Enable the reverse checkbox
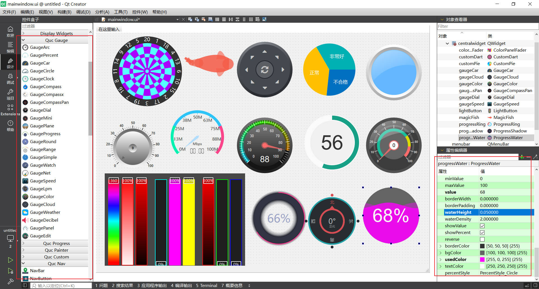This screenshot has width=539, height=289. click(482, 239)
